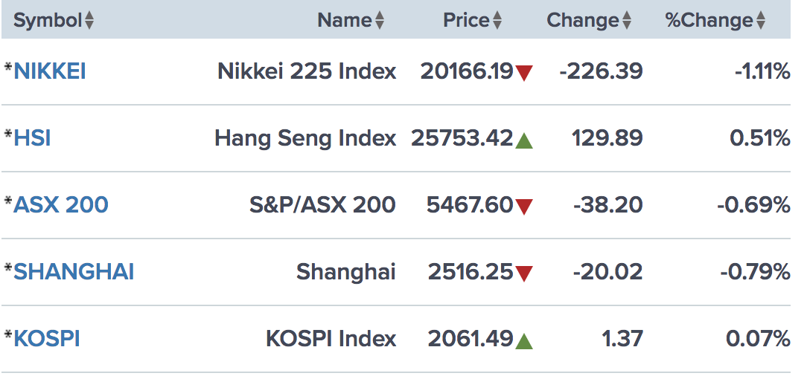Click the green up arrow beside Hang Seng price
The image size is (807, 376).
pyautogui.click(x=524, y=140)
